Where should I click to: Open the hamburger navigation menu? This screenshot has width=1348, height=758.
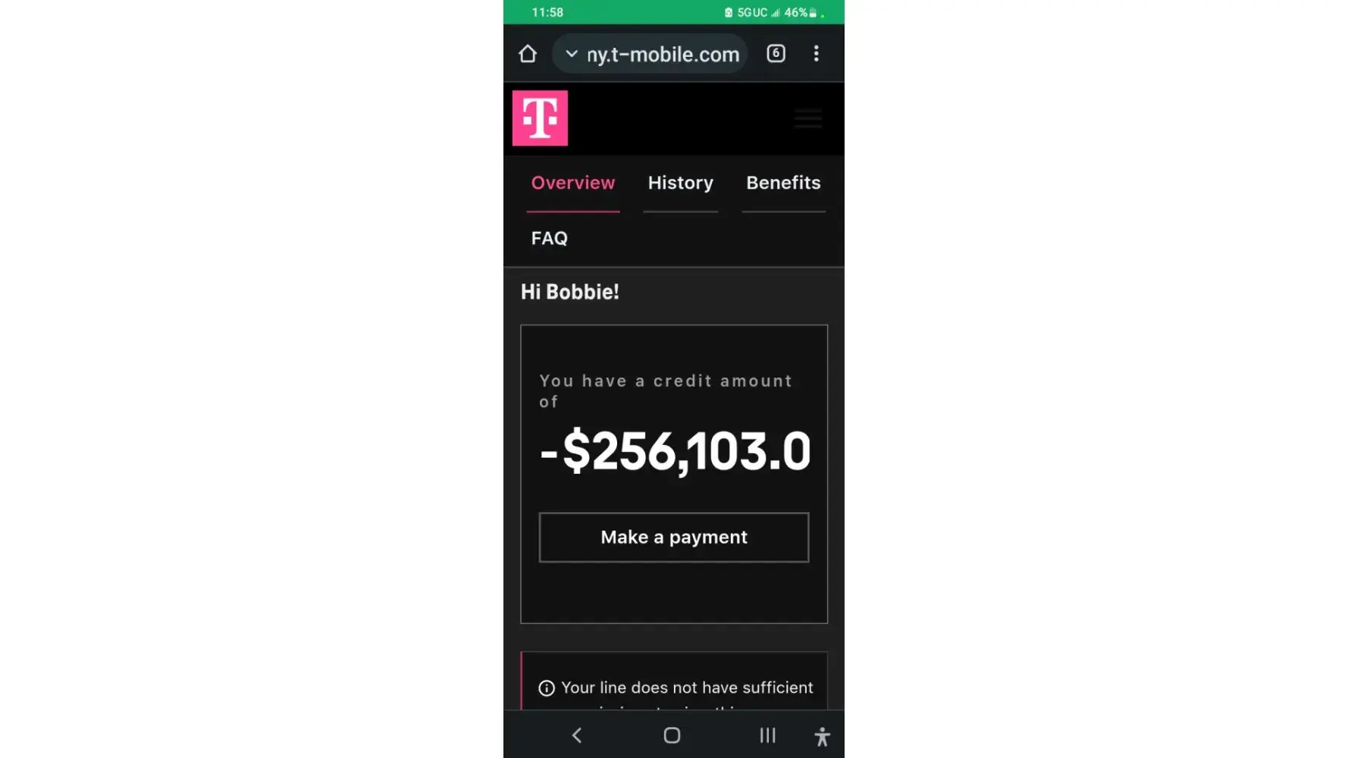click(x=808, y=118)
